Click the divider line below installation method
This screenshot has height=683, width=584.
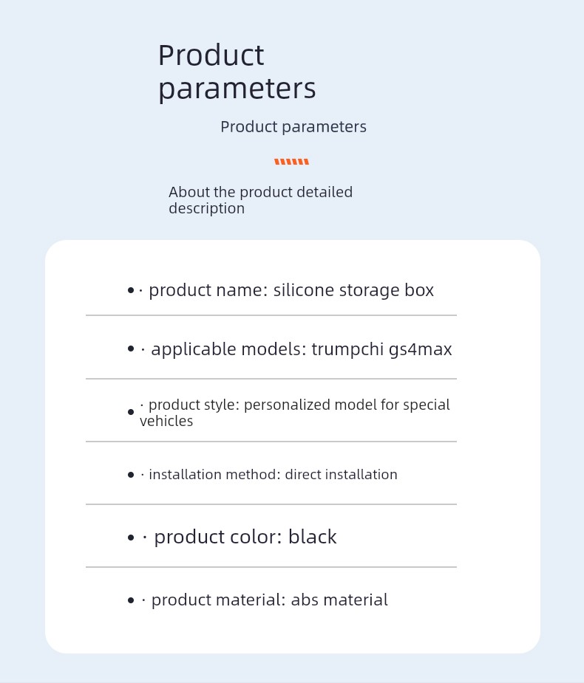271,504
